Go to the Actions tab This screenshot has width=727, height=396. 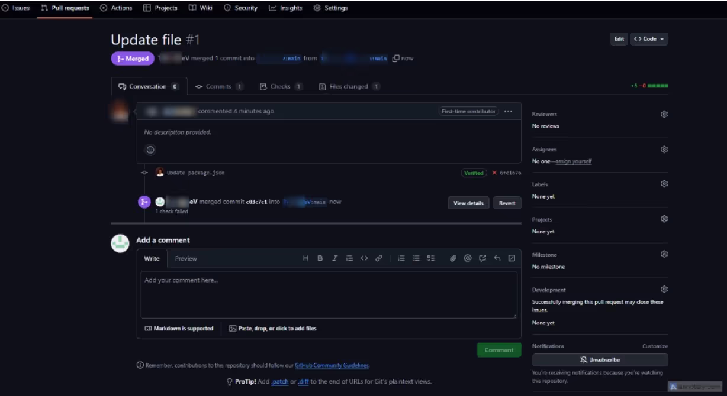pos(116,8)
